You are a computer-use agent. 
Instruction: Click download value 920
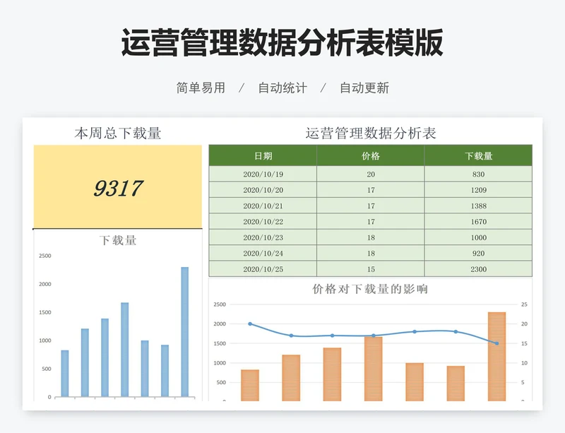coord(478,254)
